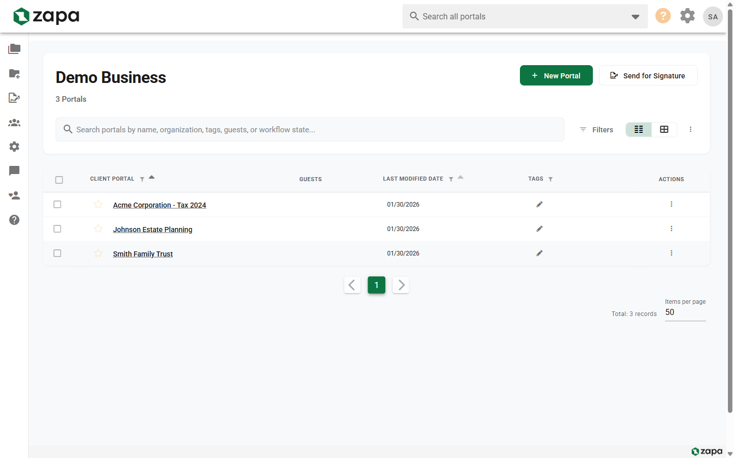Screen dimensions: 734x458
Task: Edit tags for Johnson Estate Planning row
Action: pos(539,229)
